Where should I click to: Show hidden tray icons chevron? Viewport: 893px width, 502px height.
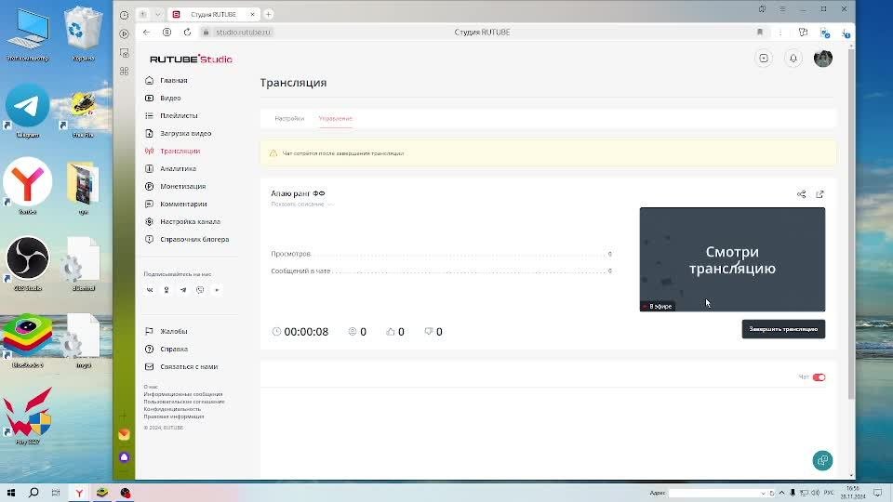point(782,493)
